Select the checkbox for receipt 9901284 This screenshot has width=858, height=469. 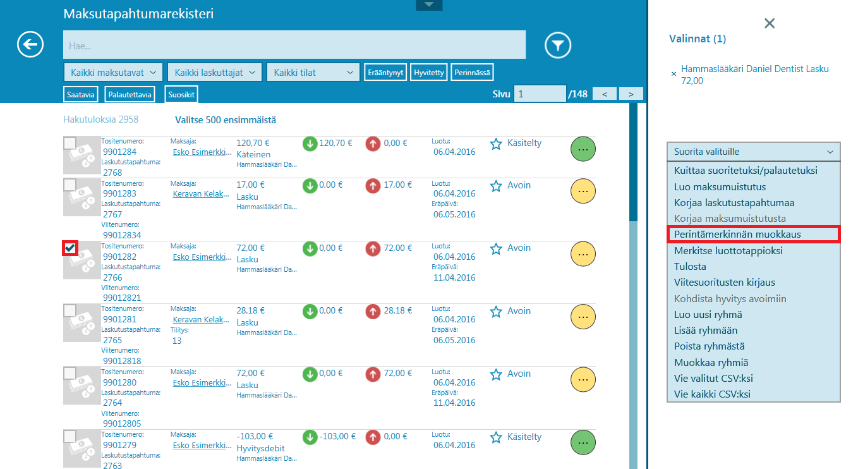point(70,143)
